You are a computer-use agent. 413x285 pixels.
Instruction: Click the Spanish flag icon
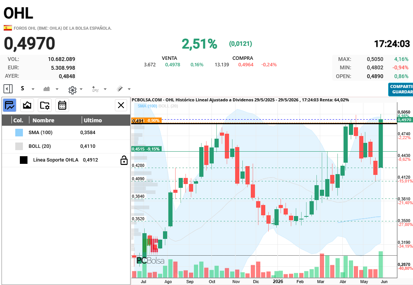8,28
